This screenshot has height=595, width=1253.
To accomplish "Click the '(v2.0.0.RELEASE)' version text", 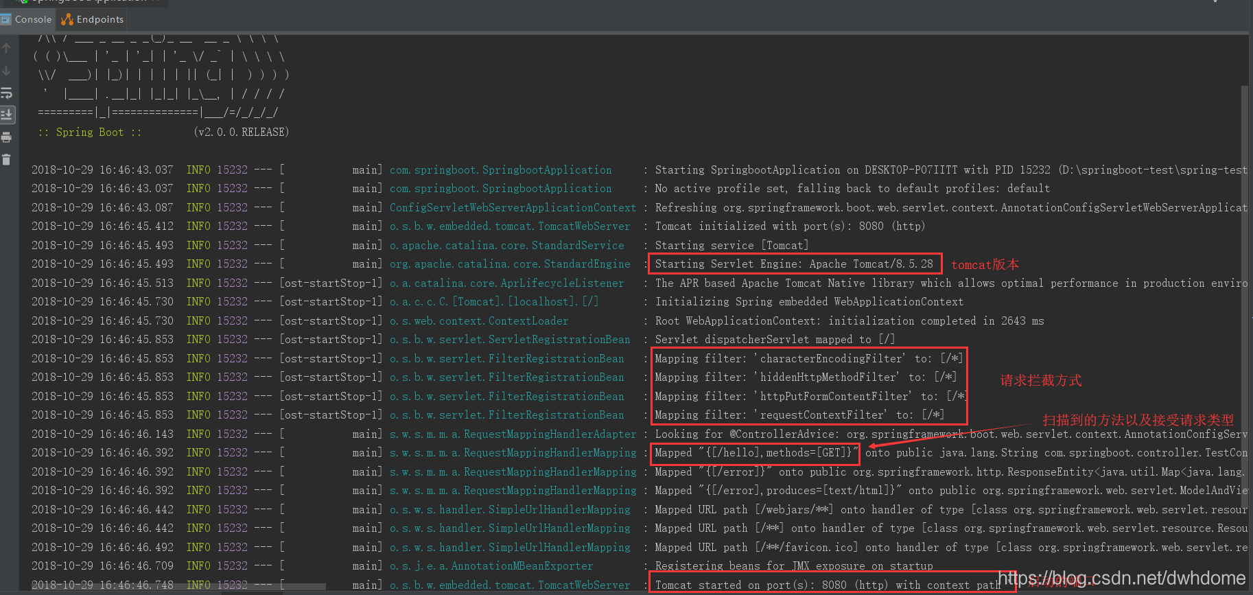I will point(242,132).
